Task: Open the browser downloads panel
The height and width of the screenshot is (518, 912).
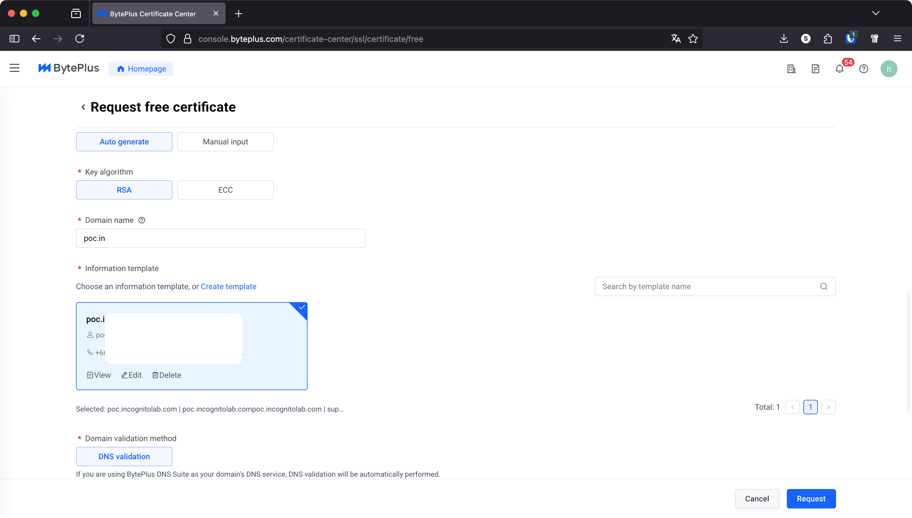Action: (784, 39)
